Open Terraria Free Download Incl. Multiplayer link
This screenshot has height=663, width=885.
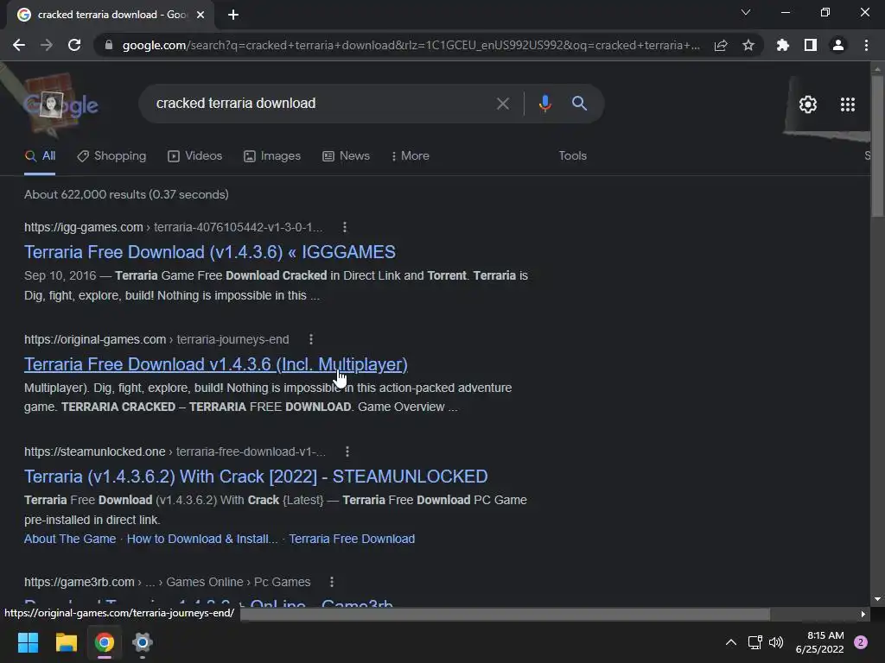(x=215, y=364)
